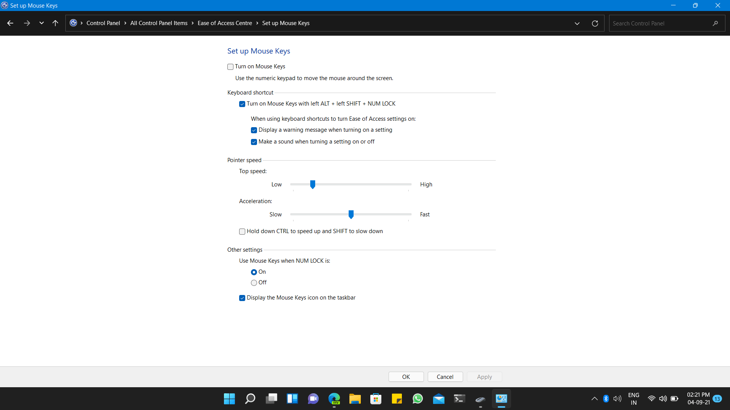The height and width of the screenshot is (410, 730).
Task: Open Microsoft Edge Dev from taskbar
Action: [x=334, y=399]
